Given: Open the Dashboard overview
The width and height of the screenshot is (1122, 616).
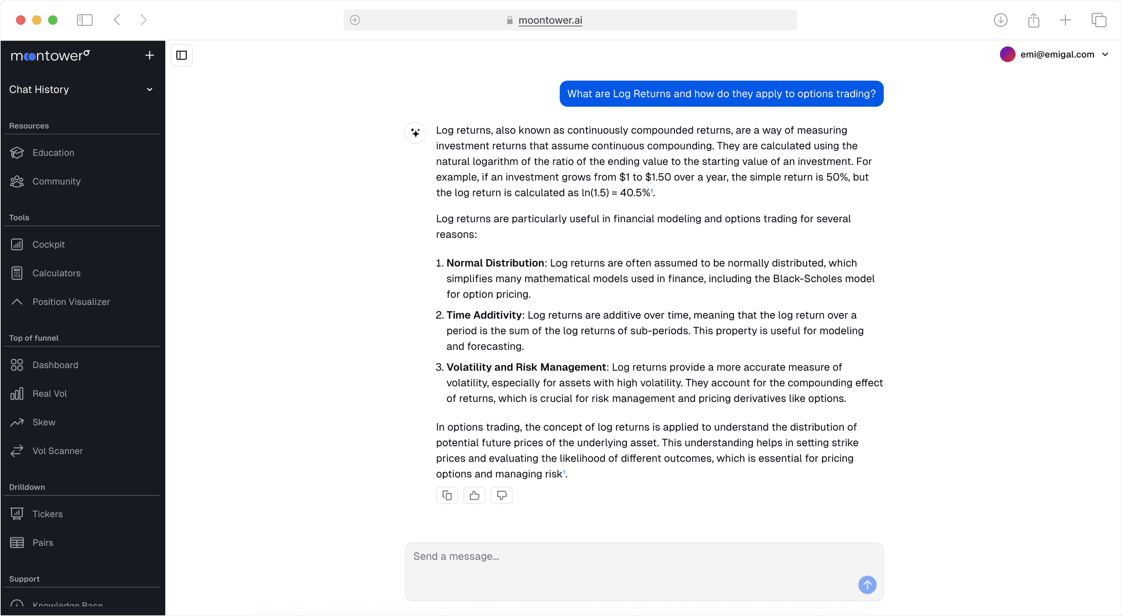Looking at the screenshot, I should (54, 365).
